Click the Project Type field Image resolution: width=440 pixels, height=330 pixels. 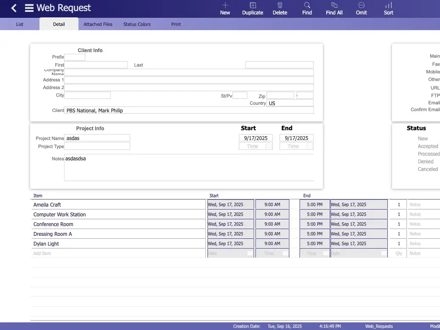tap(97, 146)
